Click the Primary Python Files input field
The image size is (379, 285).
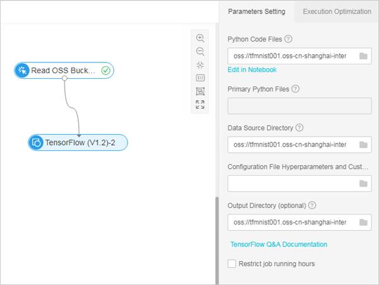pyautogui.click(x=299, y=105)
